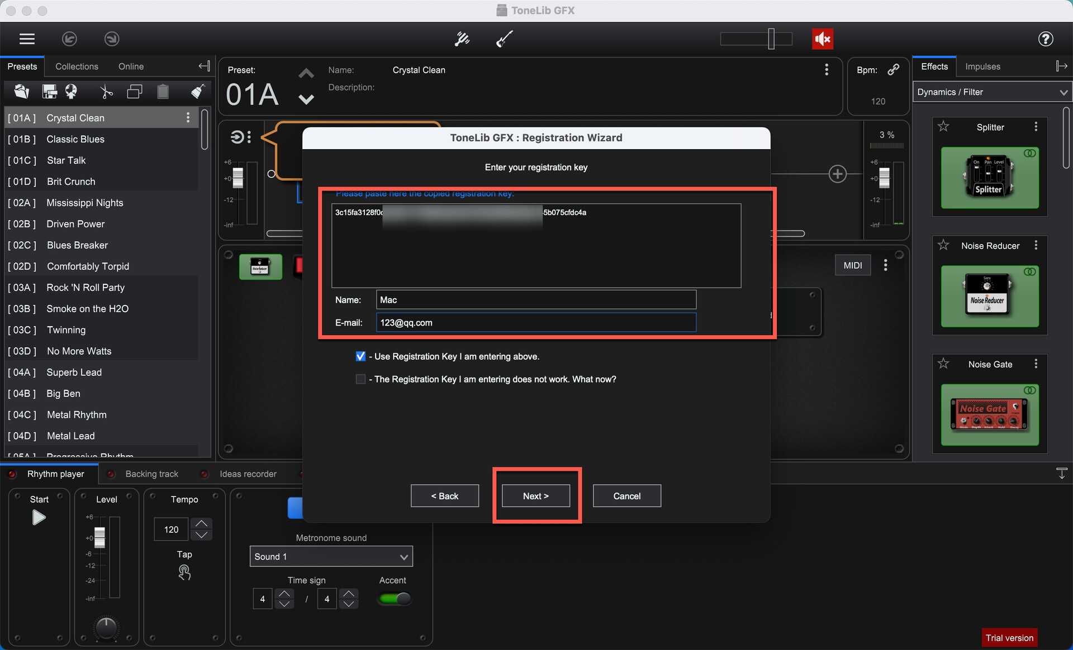
Task: Click Back in Registration Wizard
Action: click(444, 496)
